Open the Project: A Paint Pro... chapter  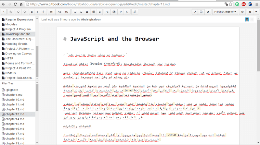18,68
